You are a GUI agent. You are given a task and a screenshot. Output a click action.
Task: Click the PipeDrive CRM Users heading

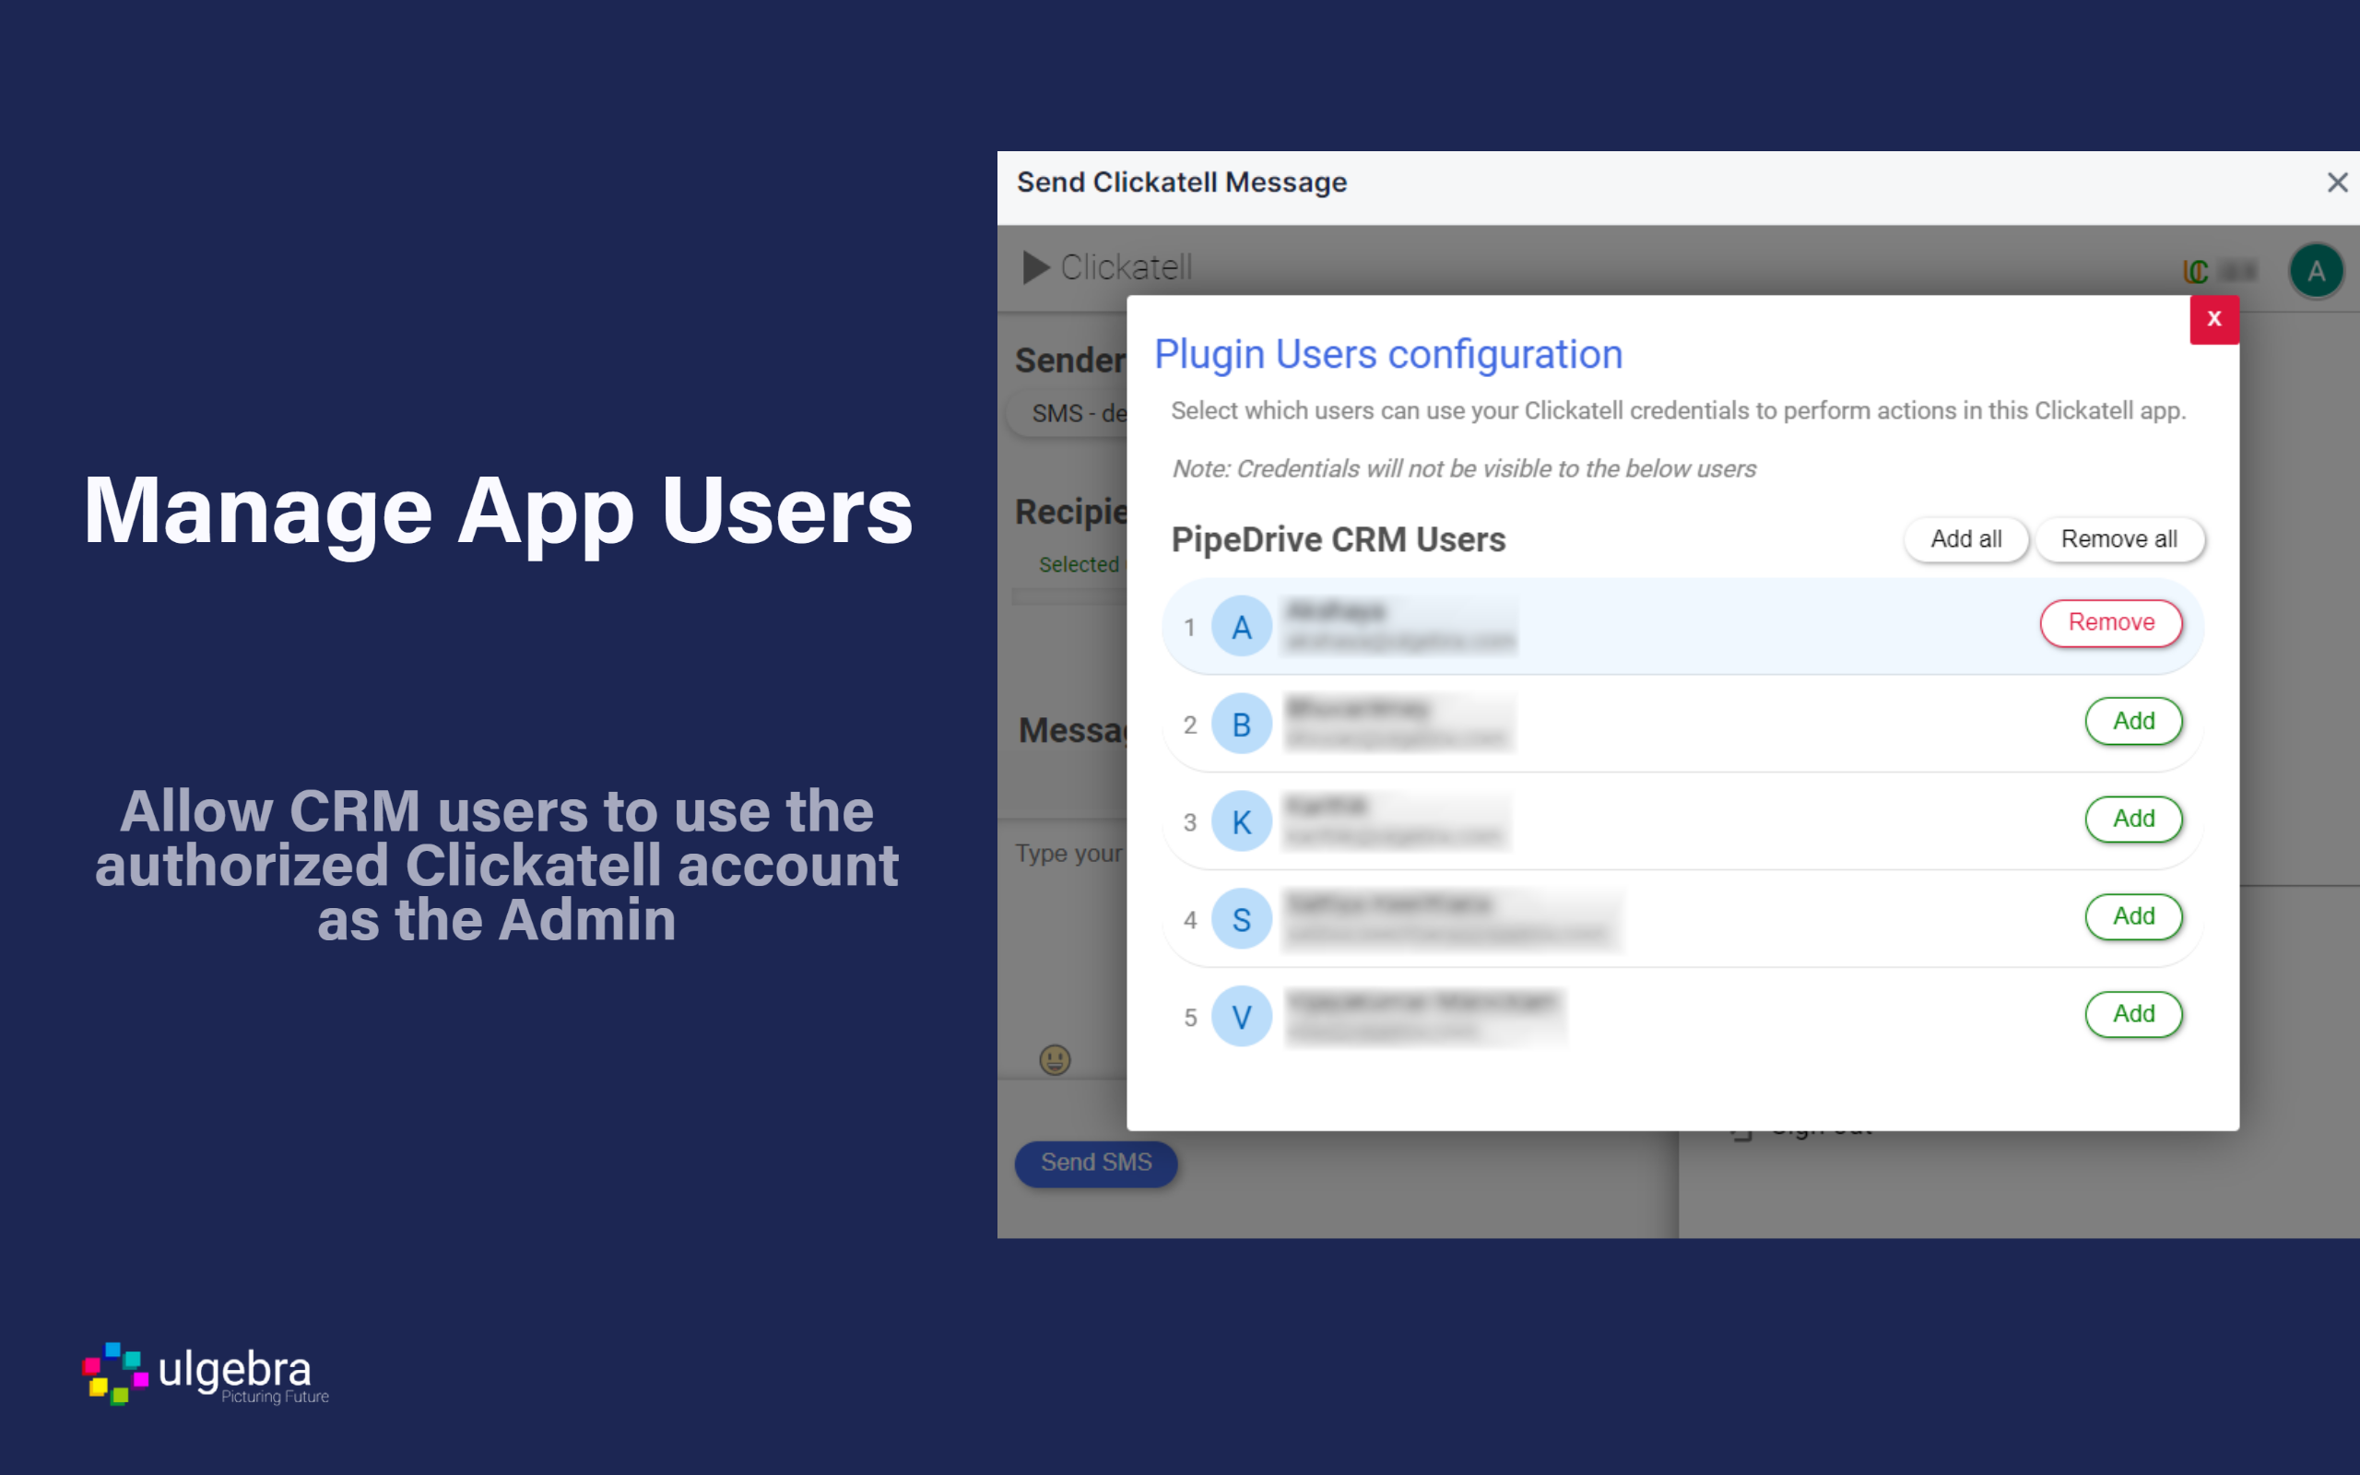pyautogui.click(x=1338, y=539)
